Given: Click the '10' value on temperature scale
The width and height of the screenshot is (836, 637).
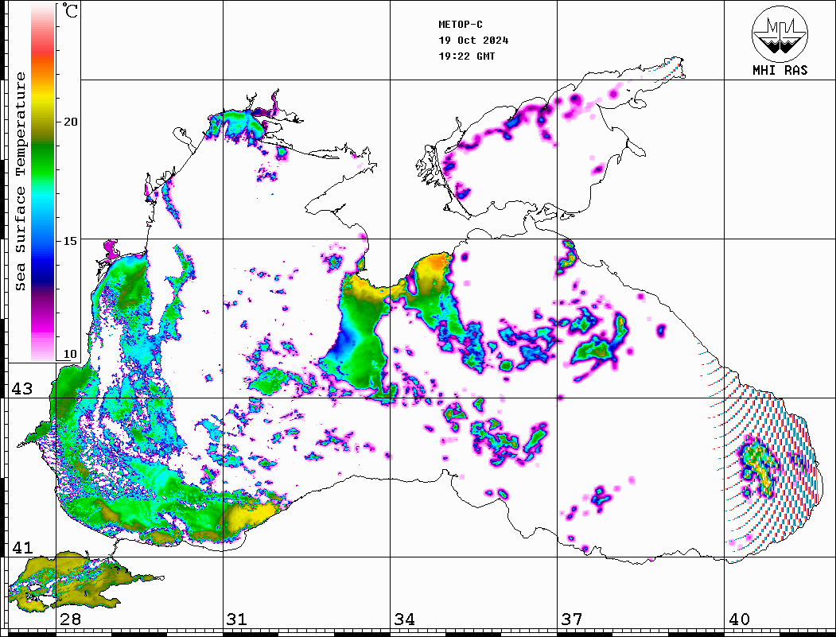Looking at the screenshot, I should (x=70, y=354).
